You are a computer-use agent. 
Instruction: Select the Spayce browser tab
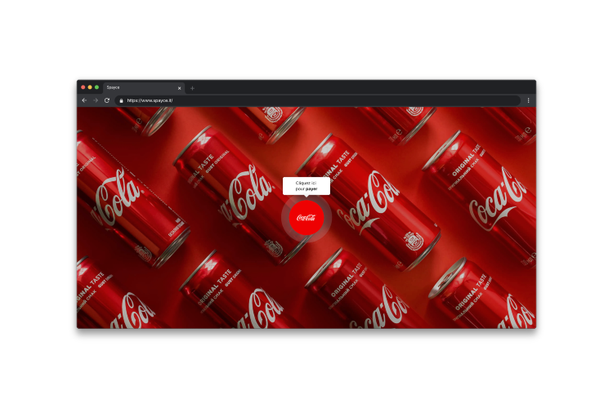point(143,88)
